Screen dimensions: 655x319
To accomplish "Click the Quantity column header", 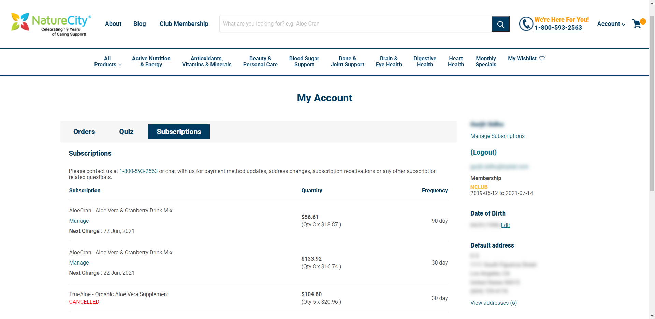I will [311, 190].
